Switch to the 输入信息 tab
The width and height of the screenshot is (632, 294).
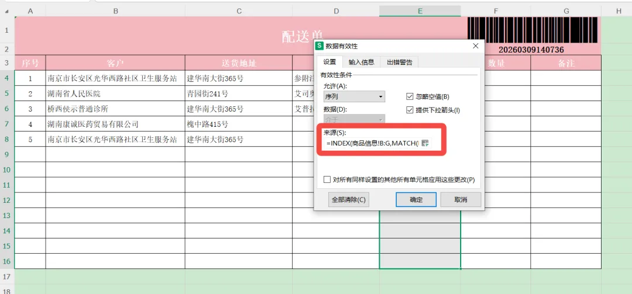pos(361,62)
